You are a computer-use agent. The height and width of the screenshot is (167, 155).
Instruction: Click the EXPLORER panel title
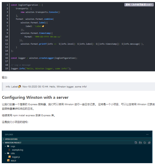[x=9, y=135]
